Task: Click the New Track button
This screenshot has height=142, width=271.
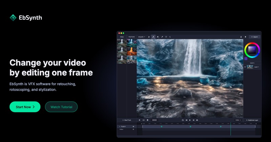Action: click(127, 120)
